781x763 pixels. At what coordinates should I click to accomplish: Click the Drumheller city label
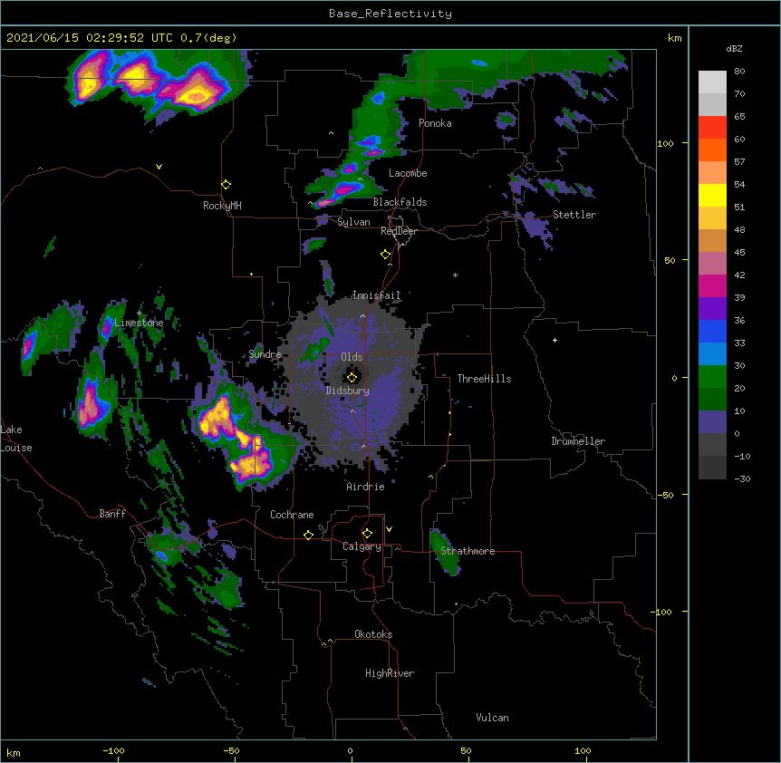click(x=578, y=441)
